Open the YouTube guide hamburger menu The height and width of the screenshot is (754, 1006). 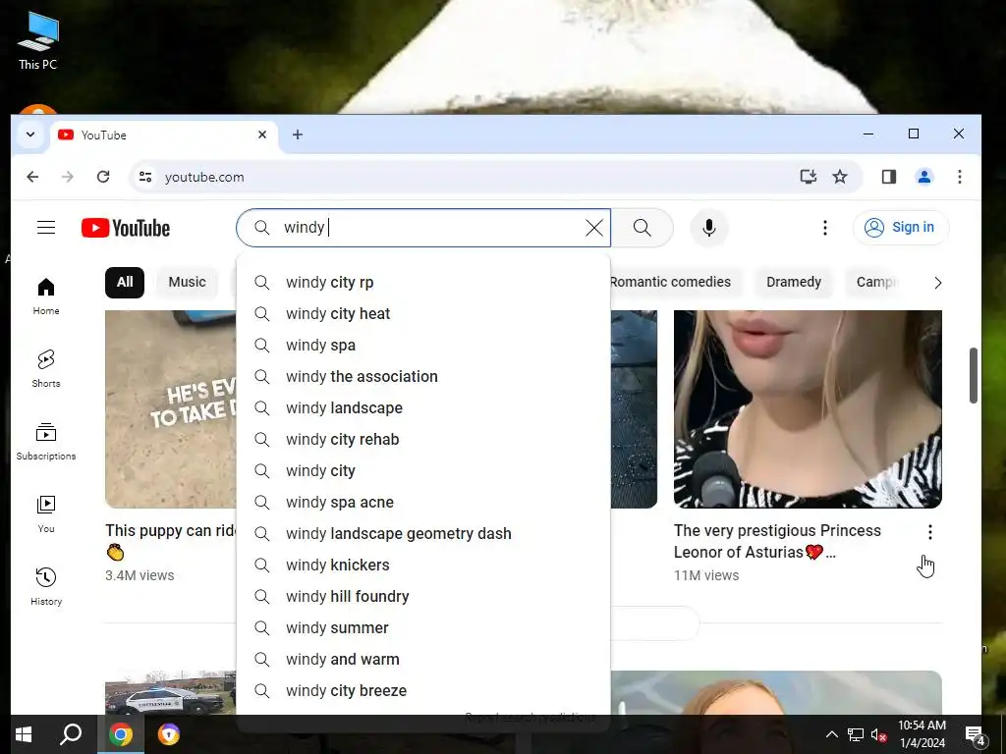point(46,228)
